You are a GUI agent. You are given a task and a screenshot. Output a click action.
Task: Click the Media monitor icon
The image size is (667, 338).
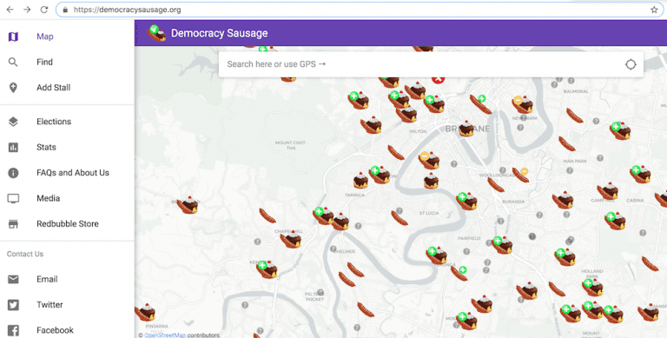(13, 198)
